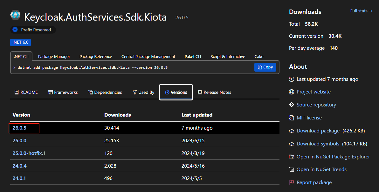Click the copy icon in Copy button
This screenshot has height=192, width=379.
pyautogui.click(x=260, y=67)
